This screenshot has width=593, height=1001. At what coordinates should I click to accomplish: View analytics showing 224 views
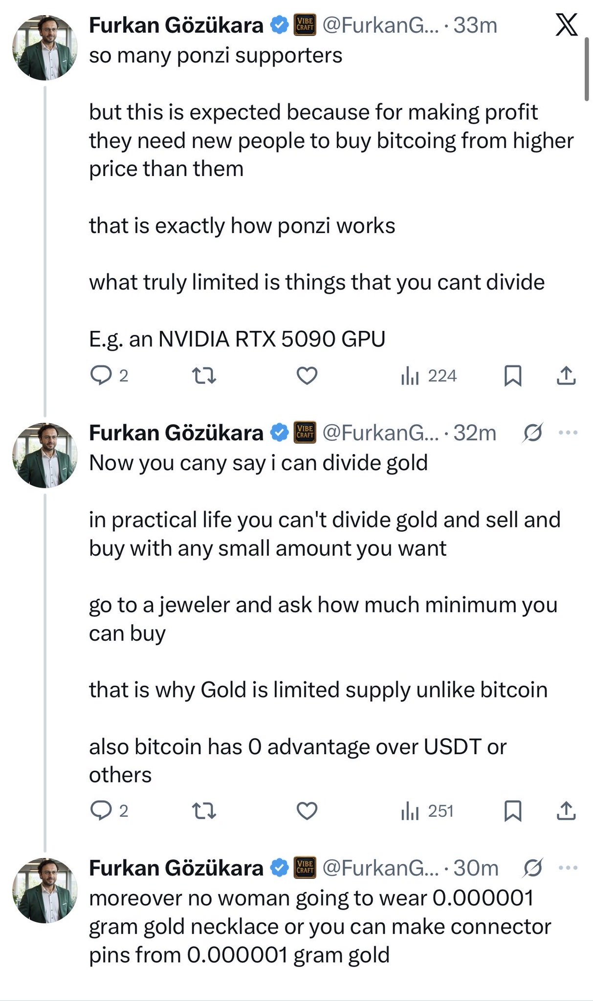click(429, 376)
